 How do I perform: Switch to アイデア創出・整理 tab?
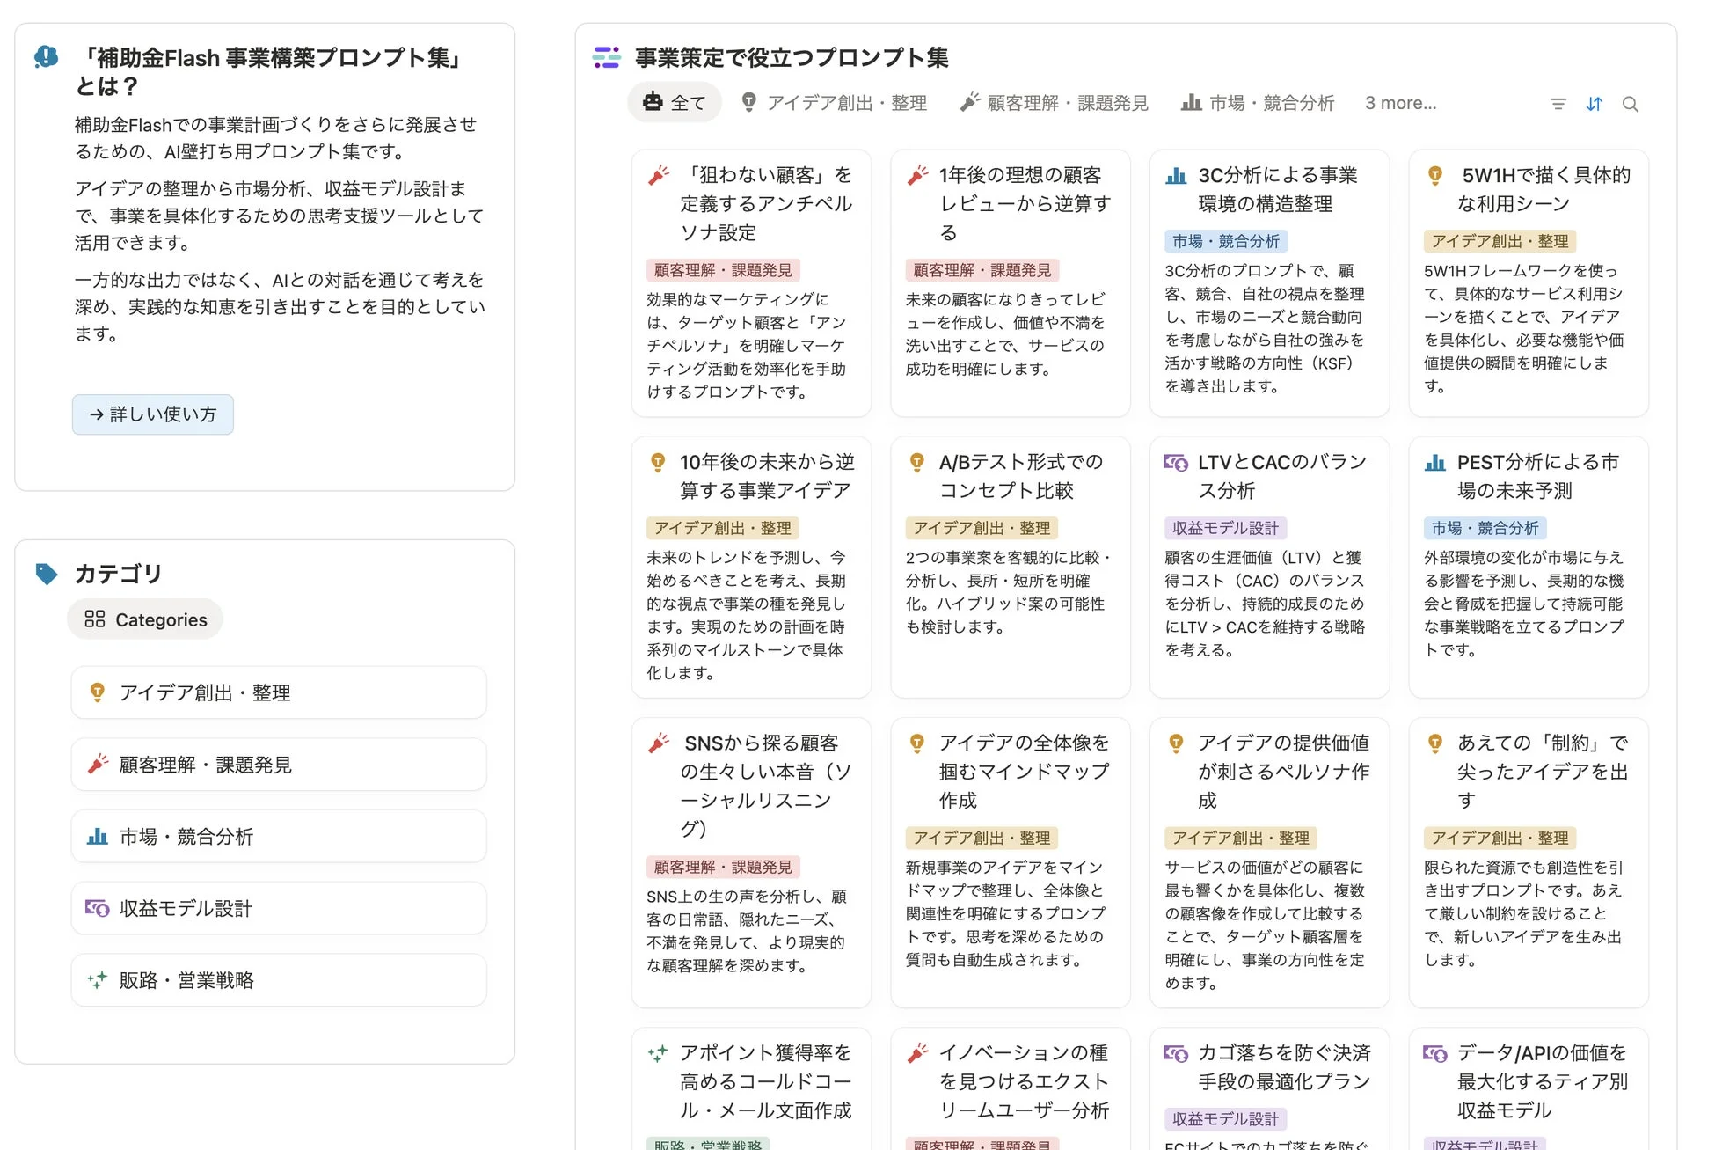(834, 103)
